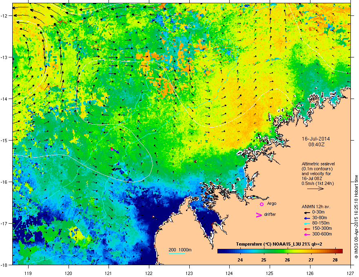Image resolution: width=359 pixels, height=277 pixels.
Task: Click the '0-30m' depth label
Action: pos(318,212)
